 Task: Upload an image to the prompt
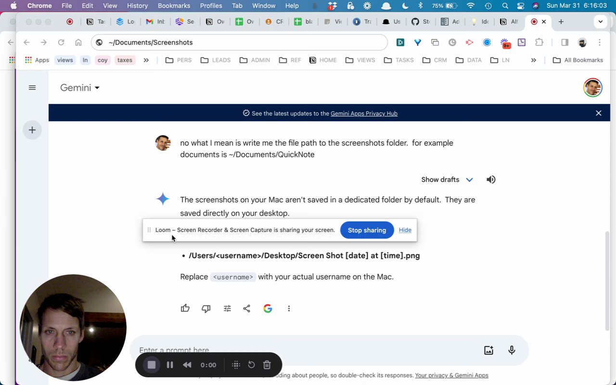(x=488, y=350)
